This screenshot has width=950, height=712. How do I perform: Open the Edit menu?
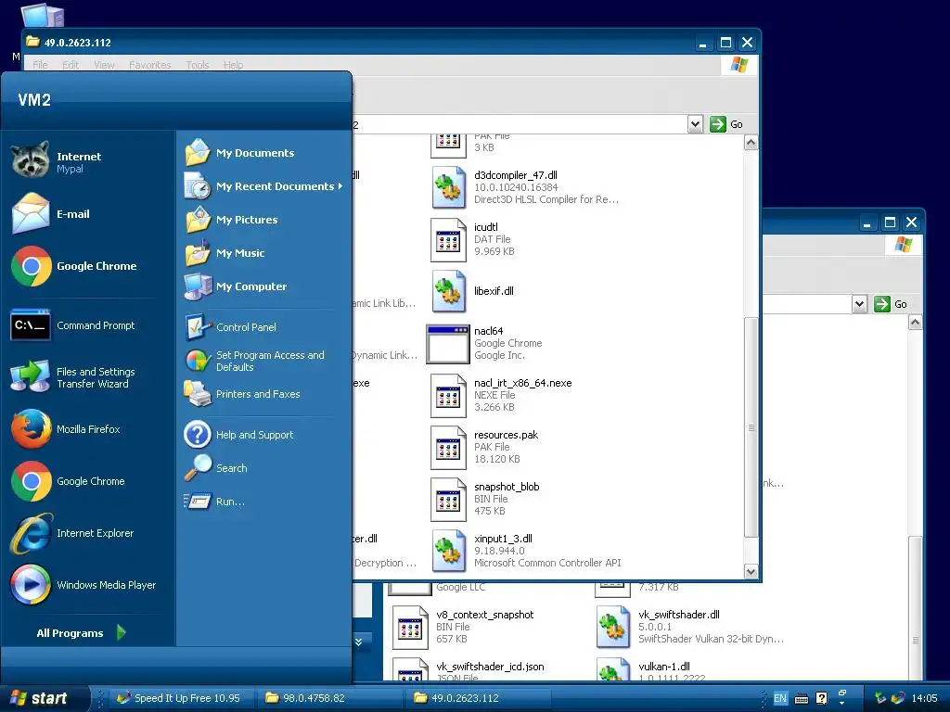coord(71,65)
